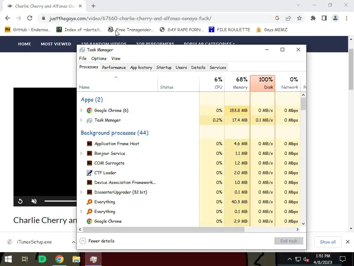This screenshot has width=354, height=266.
Task: Unmute the video player
Action: point(34,201)
